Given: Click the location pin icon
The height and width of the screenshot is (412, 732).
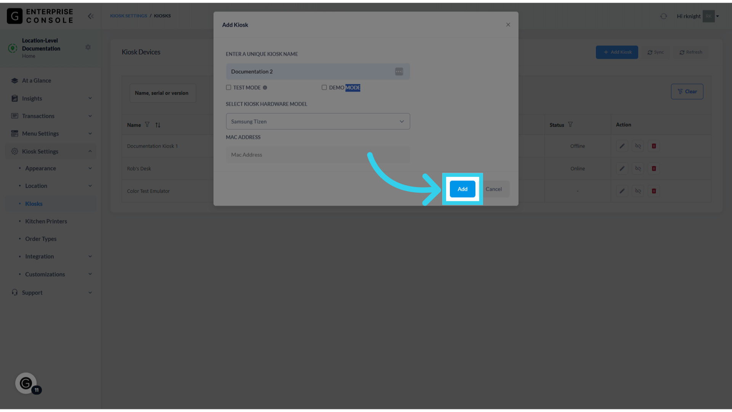Looking at the screenshot, I should (13, 48).
